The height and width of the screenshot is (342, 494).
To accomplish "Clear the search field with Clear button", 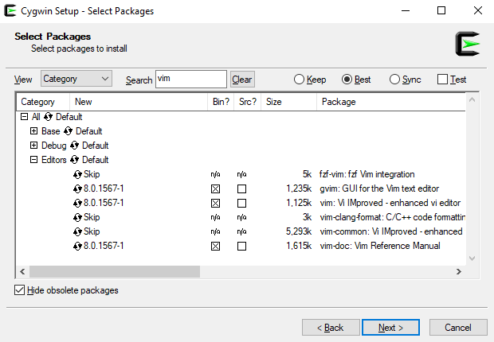I will pos(242,80).
